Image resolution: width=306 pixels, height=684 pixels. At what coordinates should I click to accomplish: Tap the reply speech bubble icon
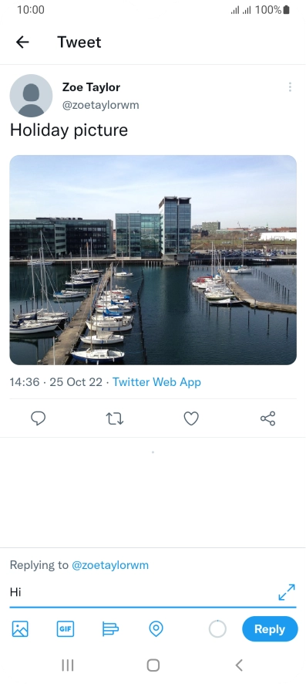point(39,418)
